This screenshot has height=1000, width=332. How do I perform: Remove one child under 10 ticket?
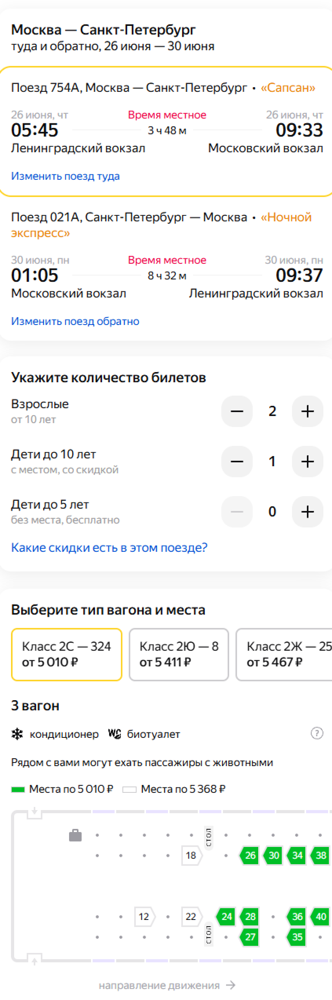pyautogui.click(x=237, y=462)
